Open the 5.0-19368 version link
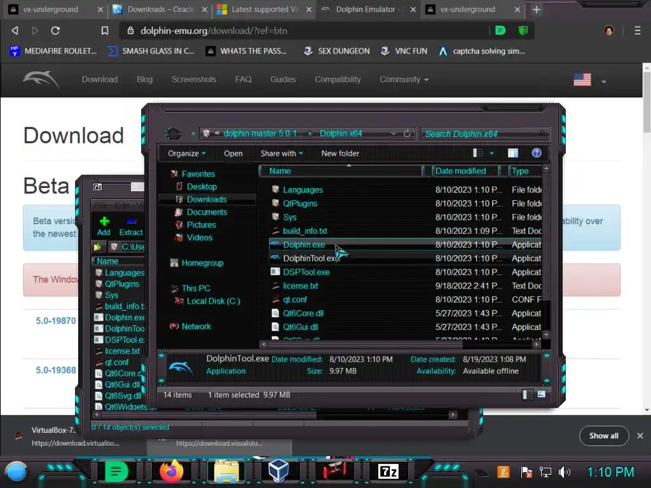This screenshot has width=651, height=488. pyautogui.click(x=56, y=370)
